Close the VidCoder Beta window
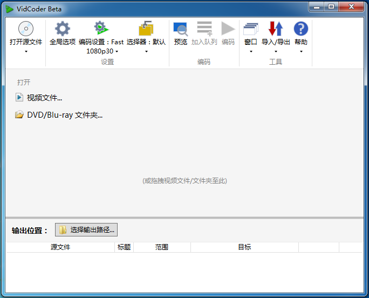Viewport: 369px width, 298px height. (x=351, y=6)
